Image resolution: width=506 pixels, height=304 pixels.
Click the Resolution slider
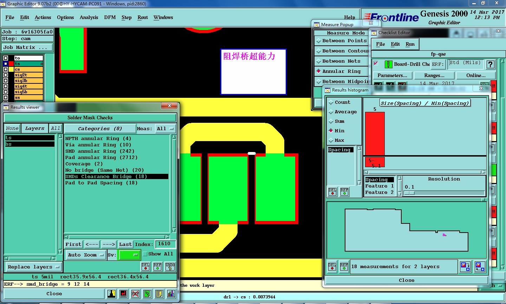[444, 193]
